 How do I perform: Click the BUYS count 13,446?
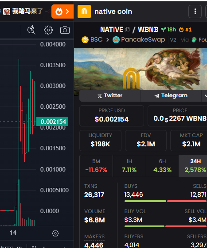(133, 195)
